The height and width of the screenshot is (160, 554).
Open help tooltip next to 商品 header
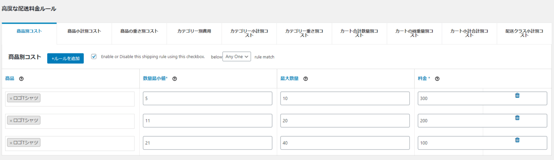(x=21, y=78)
